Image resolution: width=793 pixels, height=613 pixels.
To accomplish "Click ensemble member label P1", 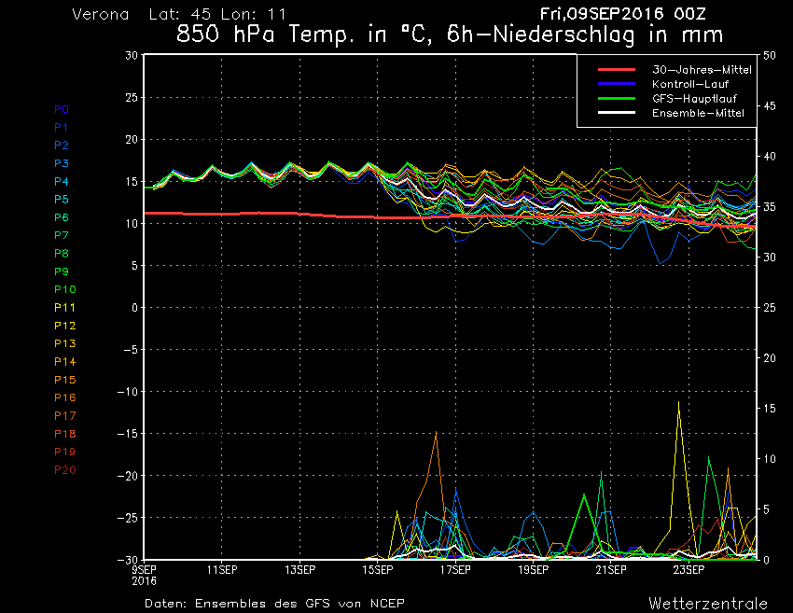I will [62, 128].
